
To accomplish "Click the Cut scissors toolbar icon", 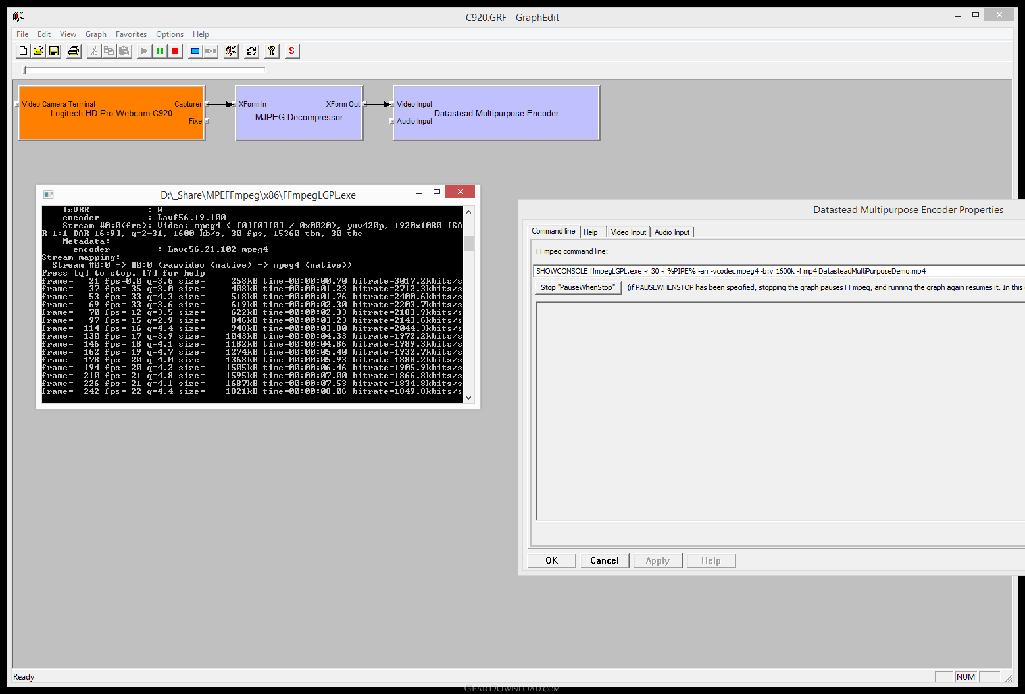I will (94, 51).
